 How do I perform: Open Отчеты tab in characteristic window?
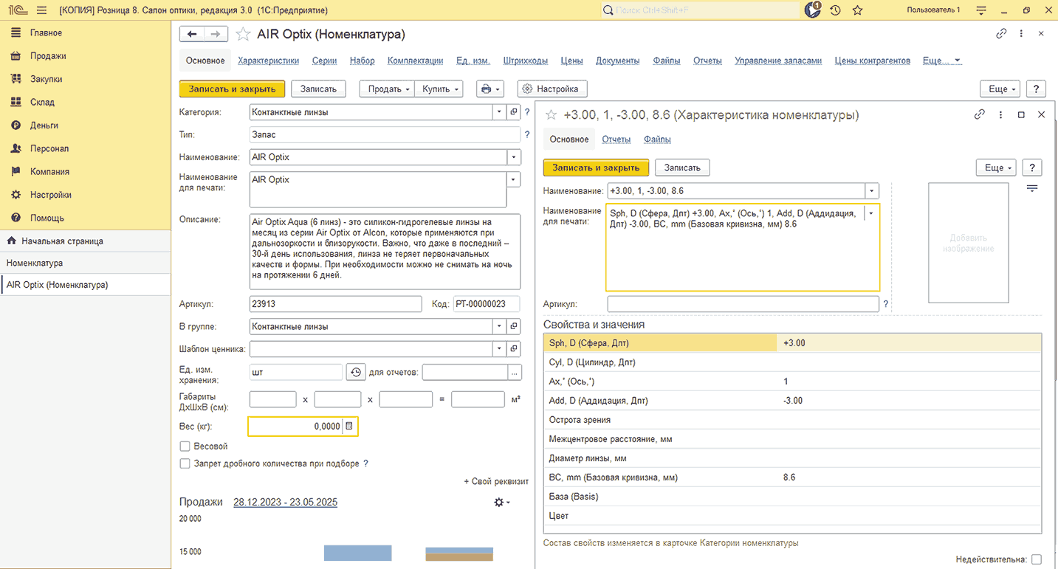(x=616, y=139)
